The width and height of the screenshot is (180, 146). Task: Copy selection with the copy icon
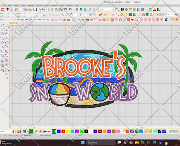tap(56, 10)
